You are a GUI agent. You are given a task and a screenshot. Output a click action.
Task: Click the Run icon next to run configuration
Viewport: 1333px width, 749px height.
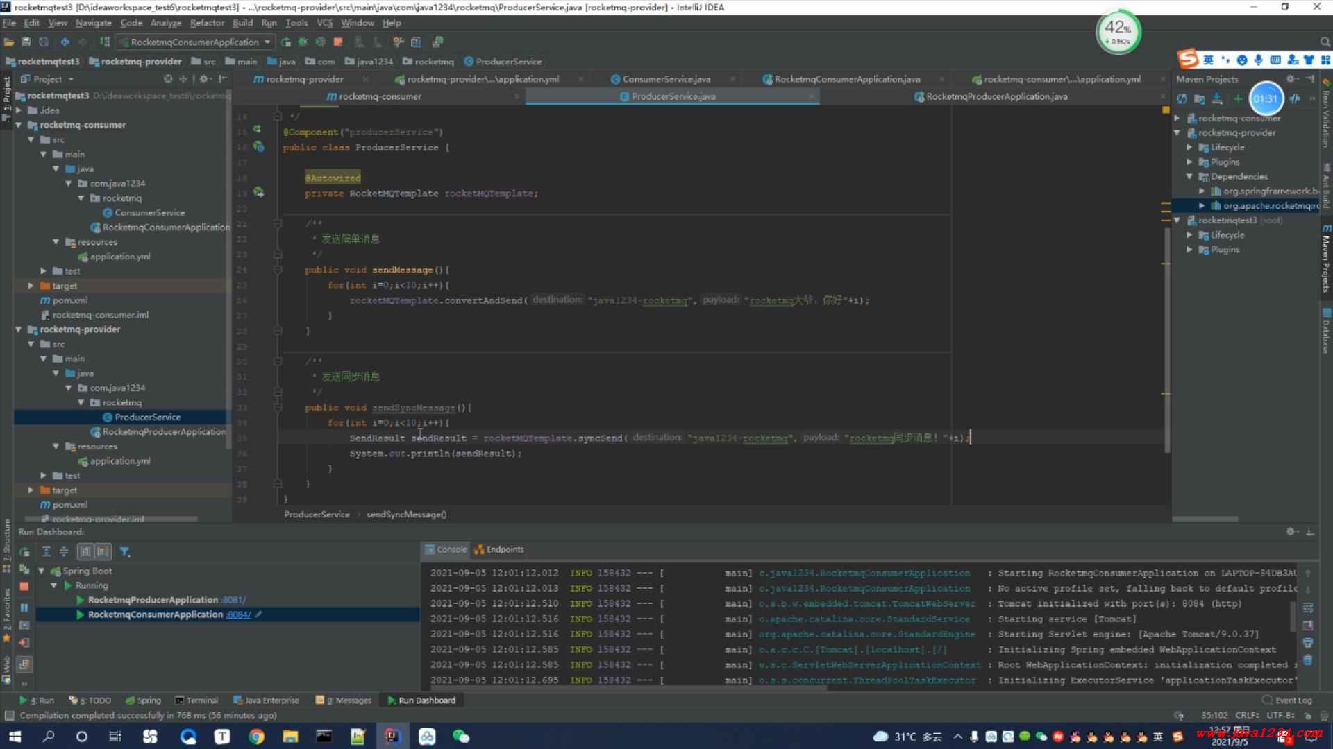(x=285, y=42)
